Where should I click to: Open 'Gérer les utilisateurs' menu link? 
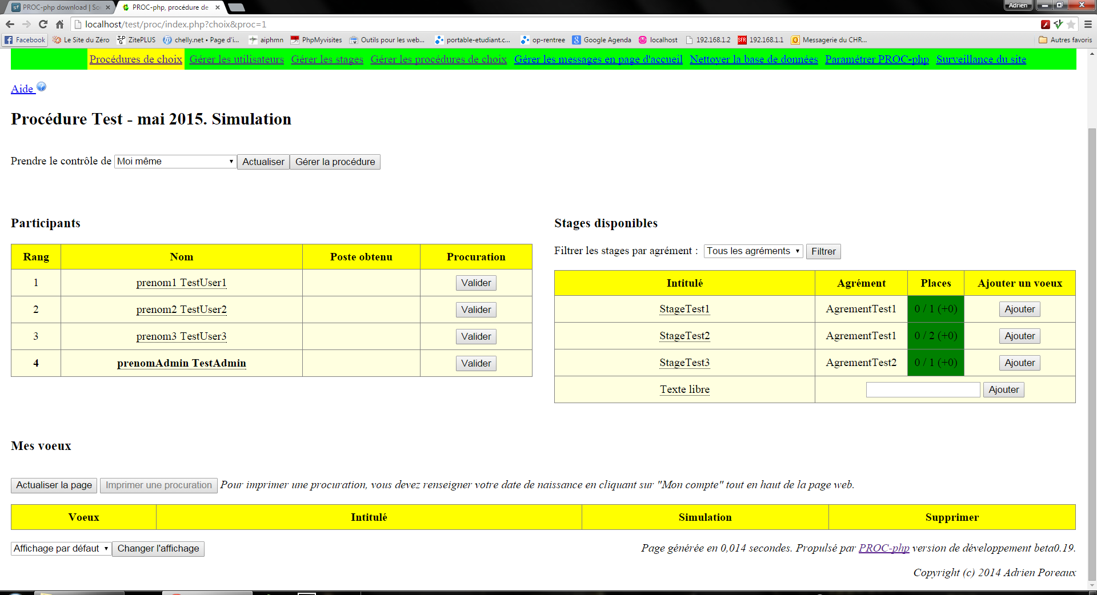[236, 59]
